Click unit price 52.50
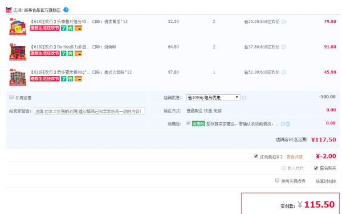 tap(173, 22)
